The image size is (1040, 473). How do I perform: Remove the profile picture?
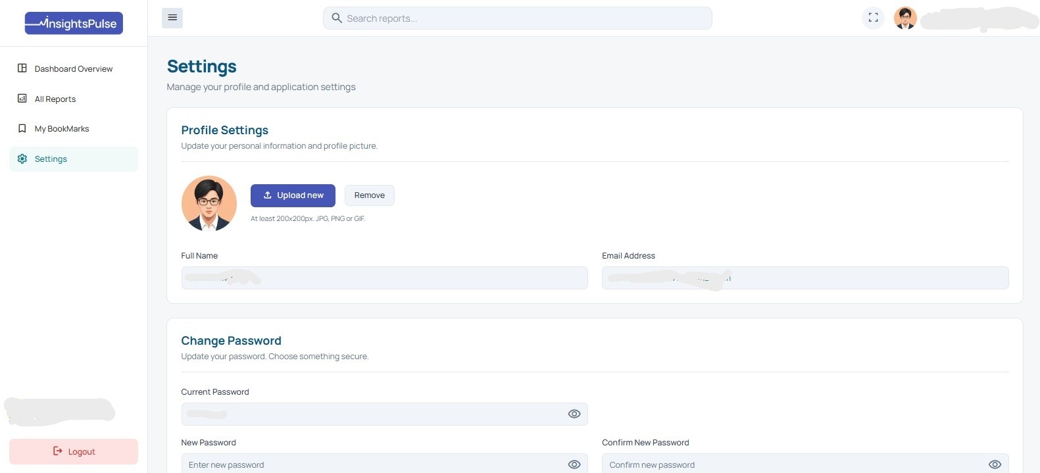[x=370, y=195]
